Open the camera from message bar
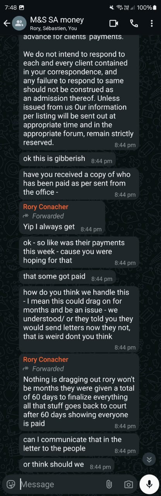161x496 pixels. 128,484
